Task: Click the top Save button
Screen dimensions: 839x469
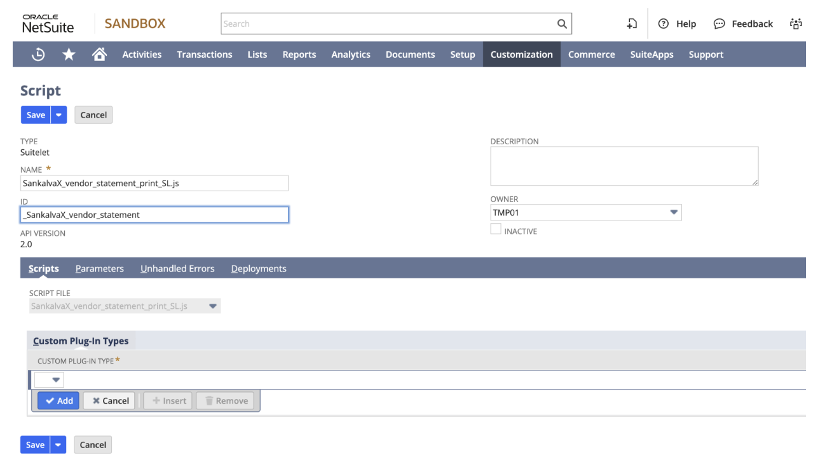Action: (36, 115)
